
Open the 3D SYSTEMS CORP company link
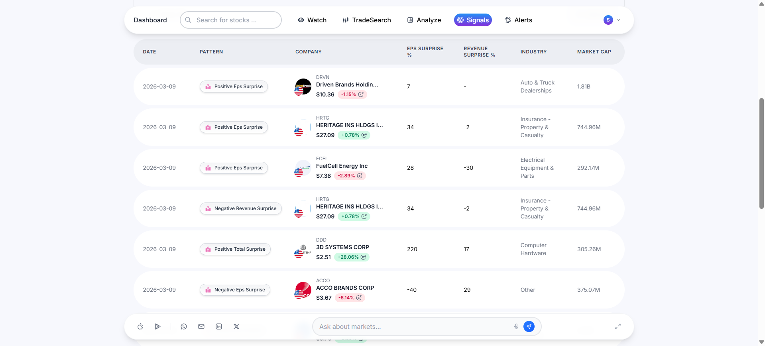pyautogui.click(x=342, y=247)
